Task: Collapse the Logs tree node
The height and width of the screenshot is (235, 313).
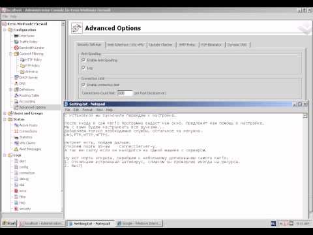Action: (x=5, y=155)
